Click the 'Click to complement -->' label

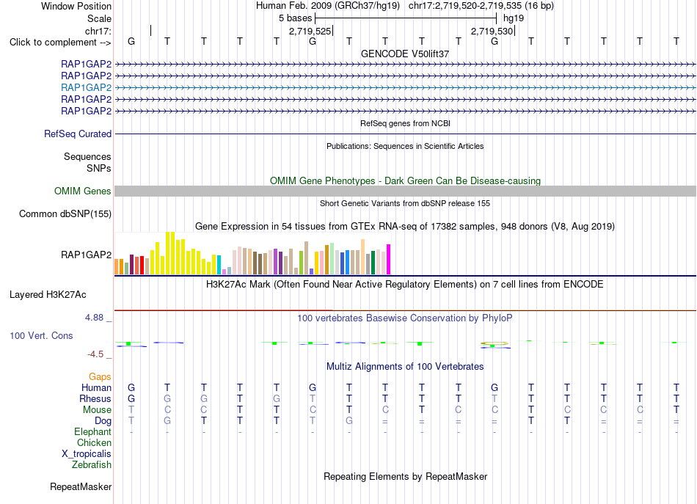click(x=60, y=43)
